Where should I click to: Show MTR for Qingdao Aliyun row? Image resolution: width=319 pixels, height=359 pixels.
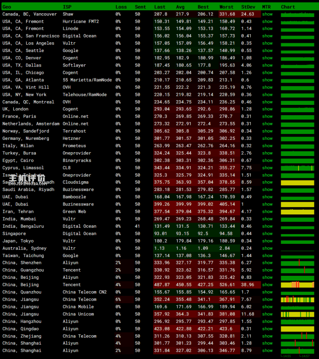(x=267, y=329)
